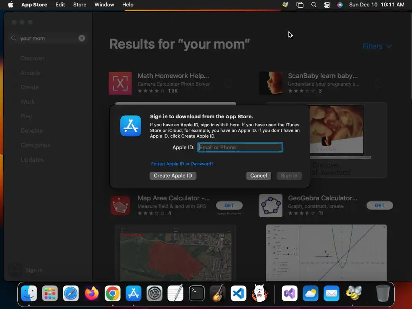The width and height of the screenshot is (412, 309).
Task: Select Play in the sidebar
Action: [26, 116]
